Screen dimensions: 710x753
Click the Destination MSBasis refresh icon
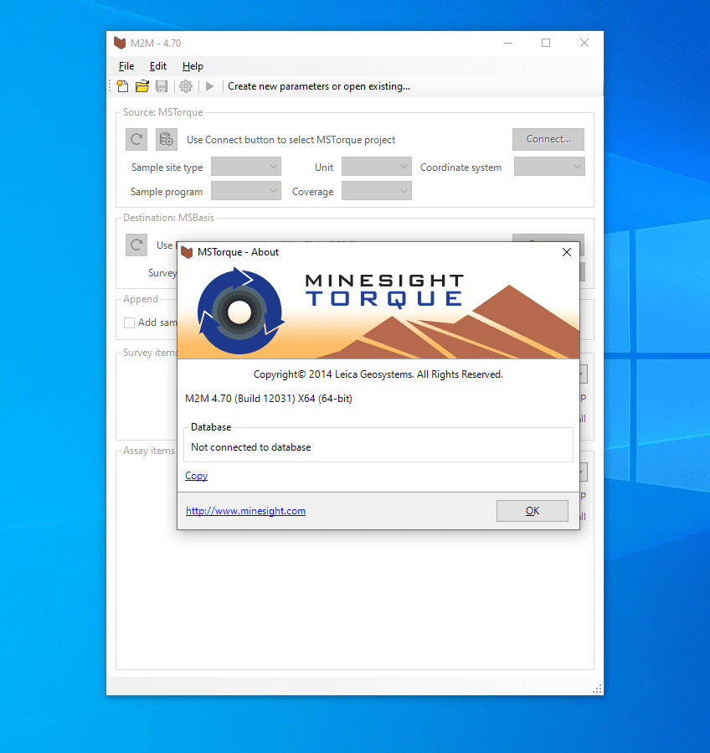[x=136, y=245]
